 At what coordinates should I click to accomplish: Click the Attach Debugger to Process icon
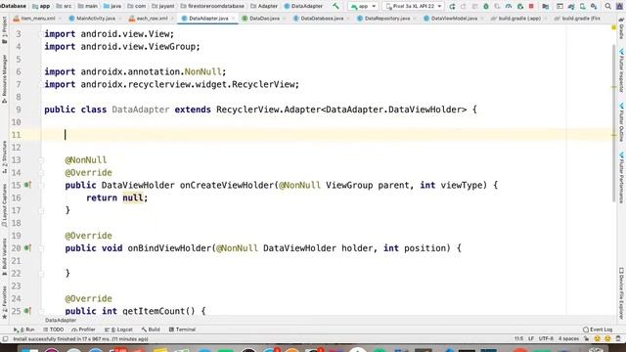point(520,7)
